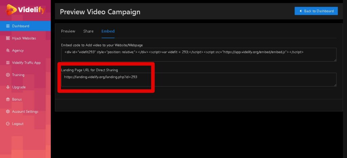Click the Account Settings gear icon
Screen dimensions: 347x158
tap(8, 112)
